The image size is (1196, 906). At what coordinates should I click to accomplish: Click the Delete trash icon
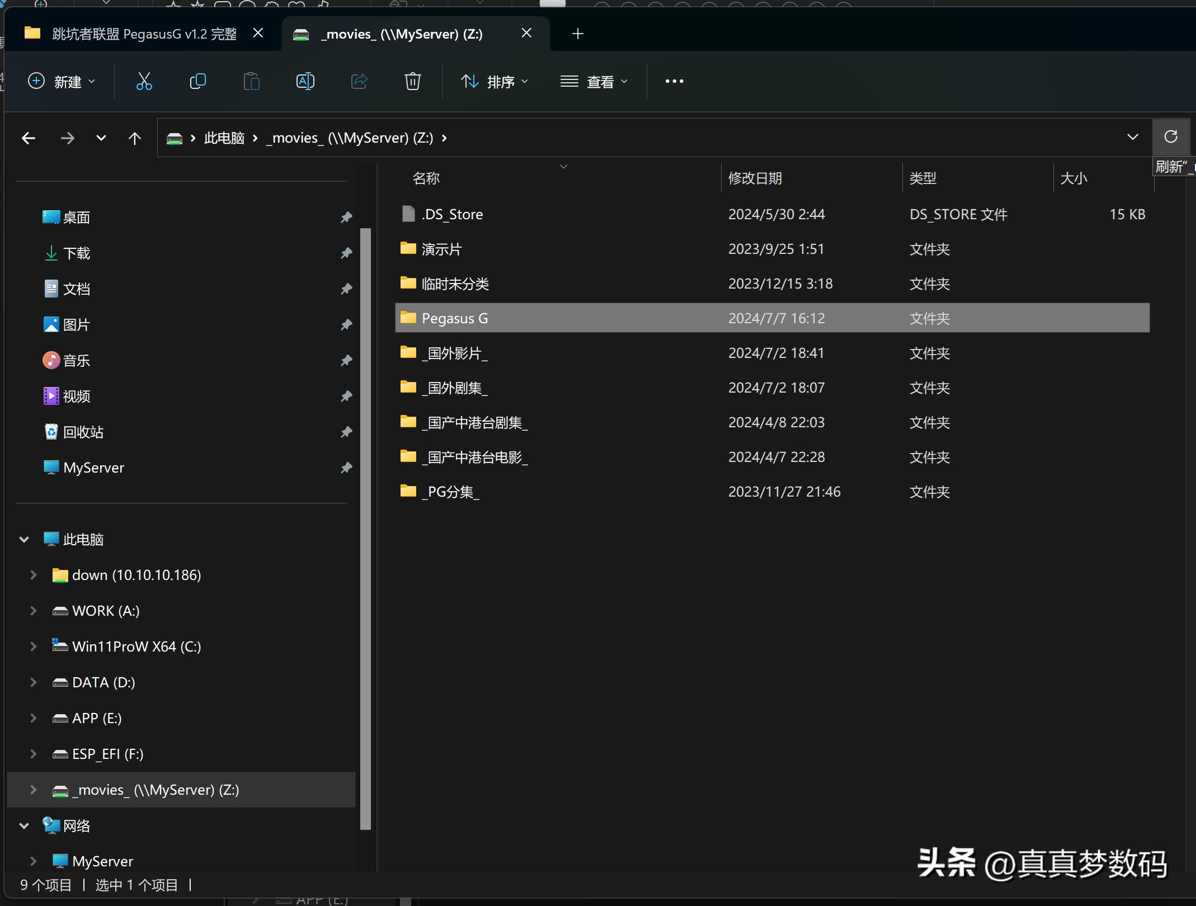[x=412, y=82]
